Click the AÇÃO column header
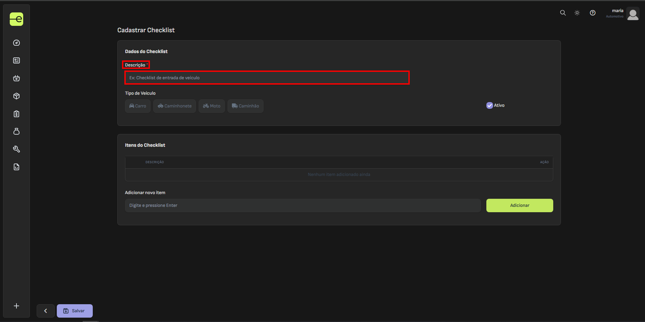This screenshot has width=645, height=322. point(544,162)
